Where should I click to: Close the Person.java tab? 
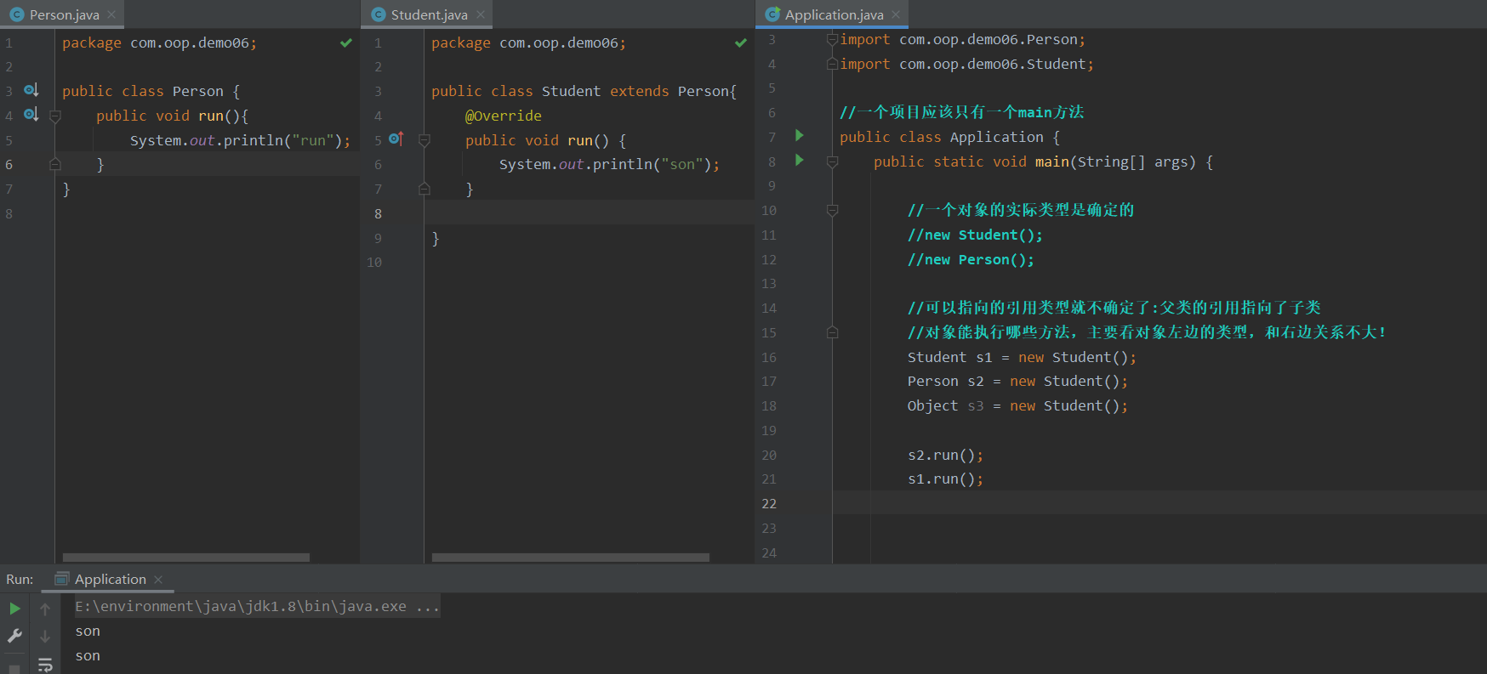tap(111, 14)
